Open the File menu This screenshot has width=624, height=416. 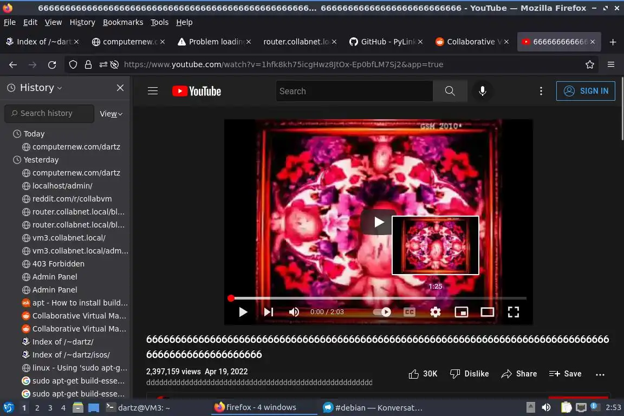pos(10,22)
